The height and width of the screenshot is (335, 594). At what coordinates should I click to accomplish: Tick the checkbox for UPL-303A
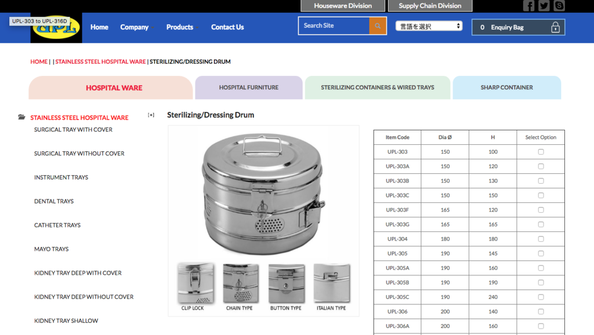click(x=541, y=166)
